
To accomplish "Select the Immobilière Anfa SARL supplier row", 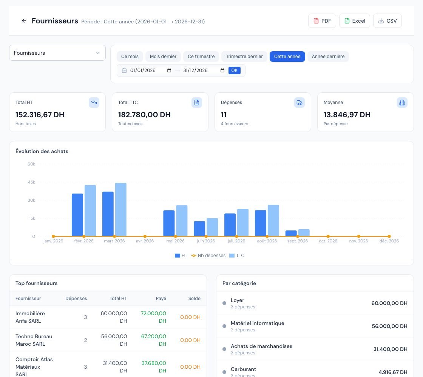I will pyautogui.click(x=108, y=317).
